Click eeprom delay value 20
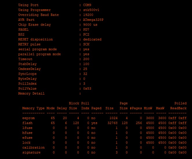Image resolution: width=192 pixels, height=159 pixels. (x=65, y=118)
